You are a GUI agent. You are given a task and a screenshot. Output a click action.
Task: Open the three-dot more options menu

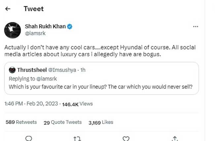[195, 26]
